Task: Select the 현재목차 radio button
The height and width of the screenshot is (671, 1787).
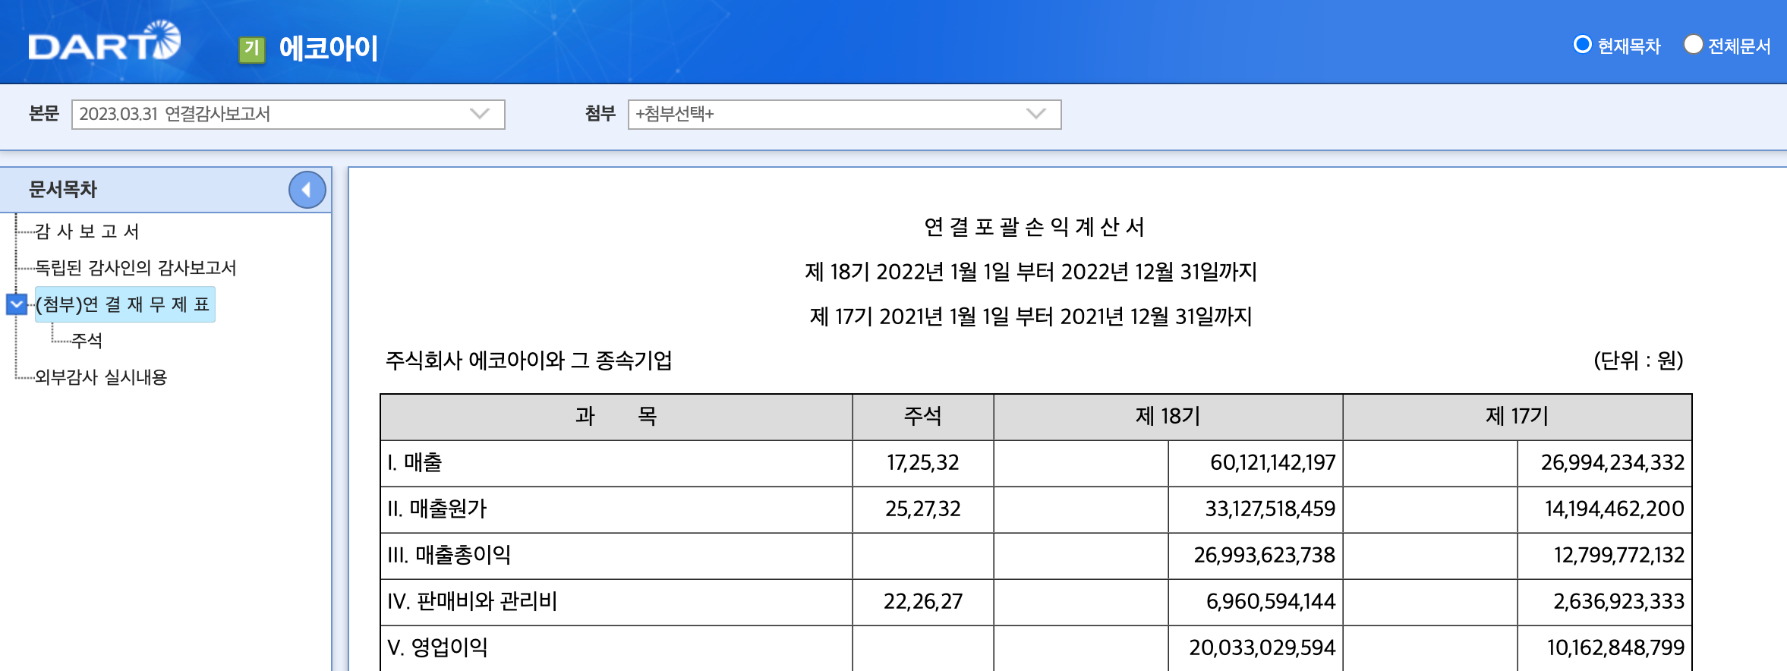Action: click(1582, 45)
